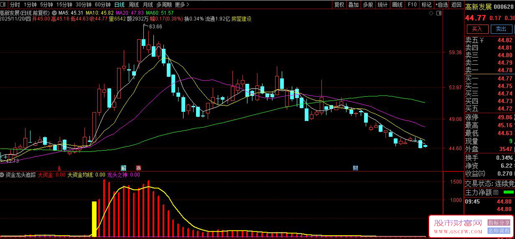Click the 返回 back button
Screen dimensions: 515x239
456,5
